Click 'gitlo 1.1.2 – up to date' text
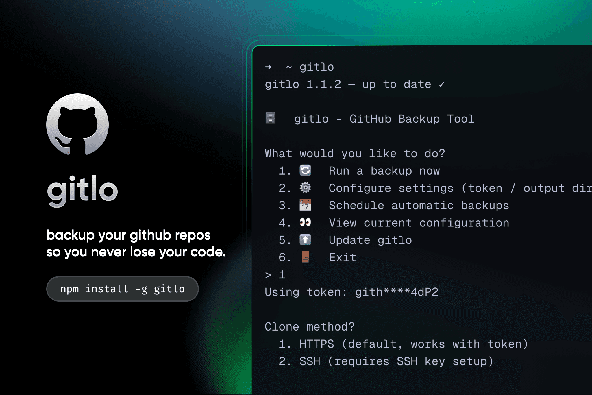Screen dimensions: 592x395 pos(348,84)
